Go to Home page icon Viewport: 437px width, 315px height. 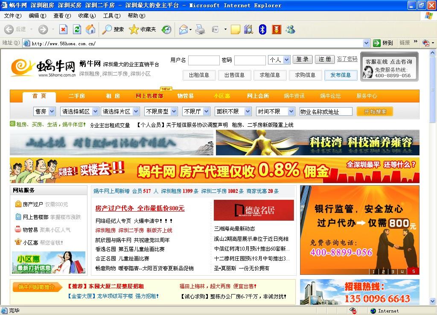90,29
